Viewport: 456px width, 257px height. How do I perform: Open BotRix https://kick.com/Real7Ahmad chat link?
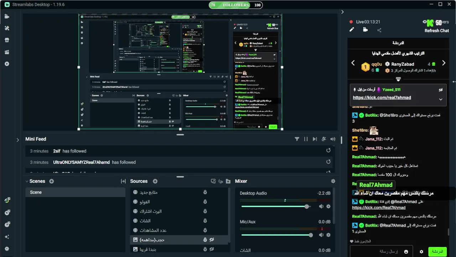(379, 207)
